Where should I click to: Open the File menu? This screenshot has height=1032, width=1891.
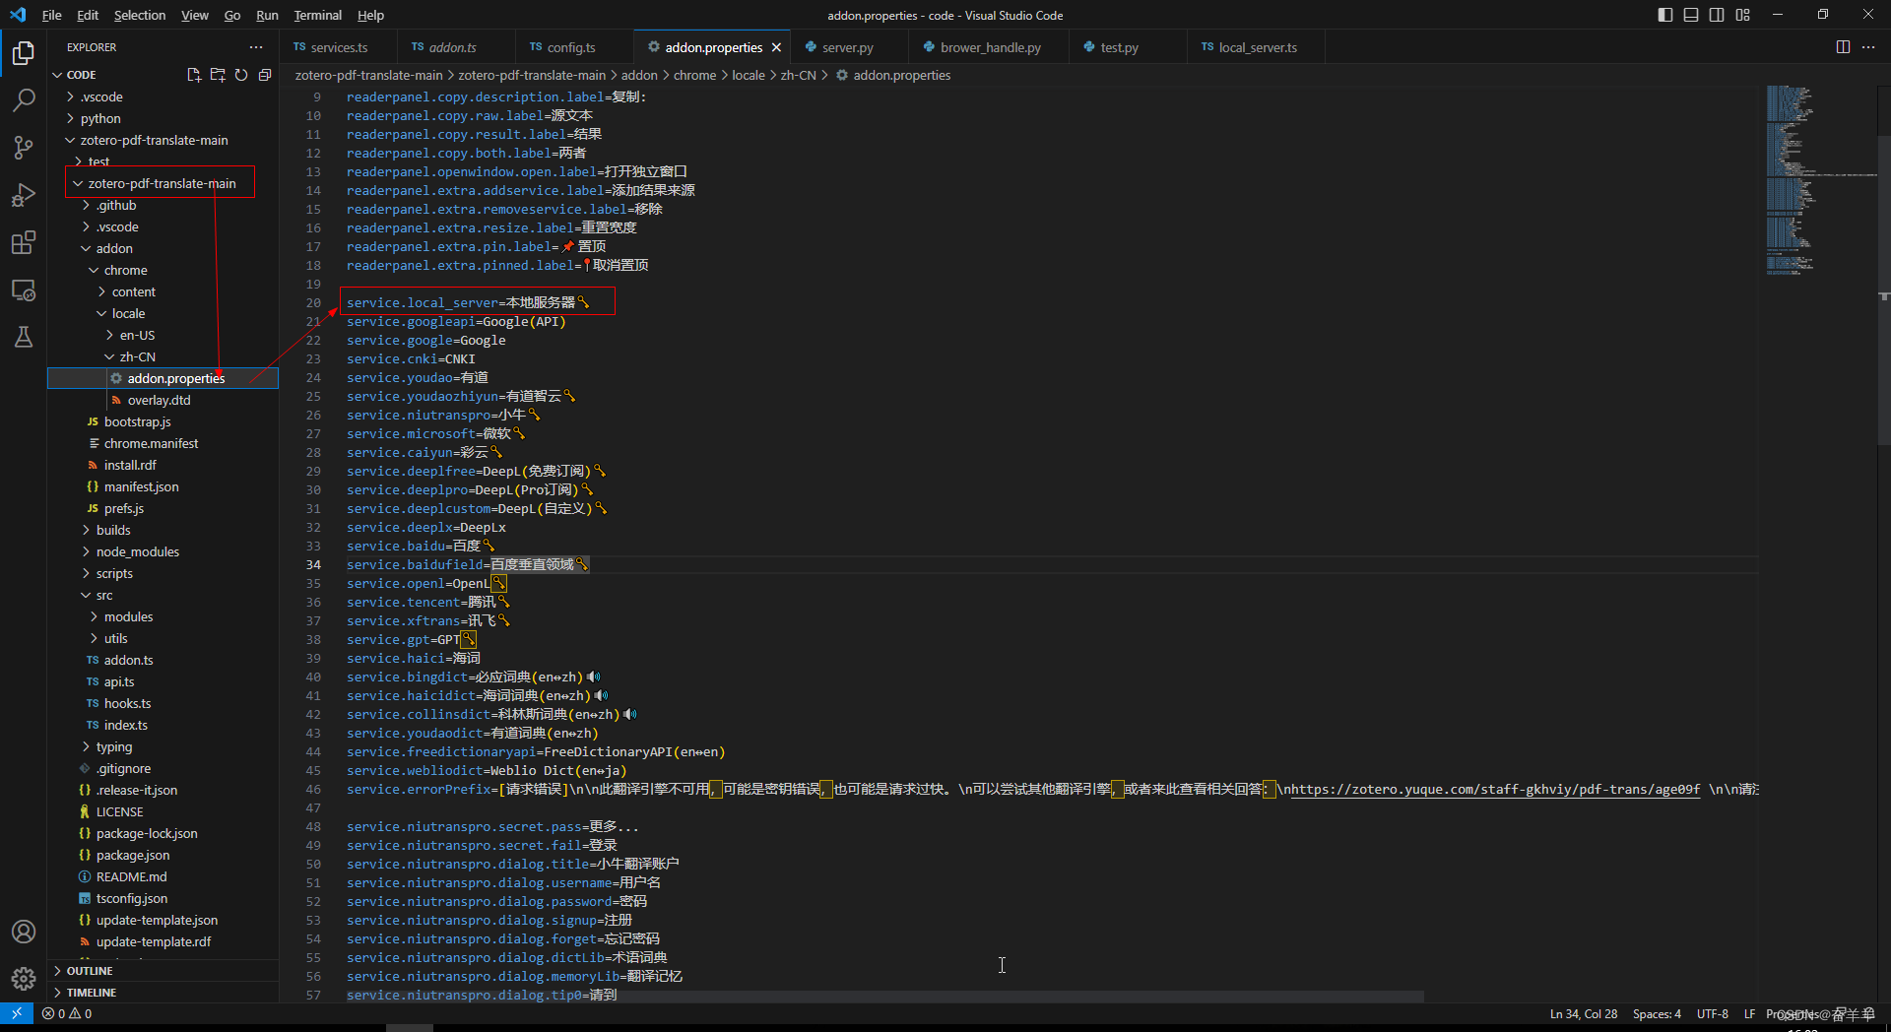click(x=52, y=15)
